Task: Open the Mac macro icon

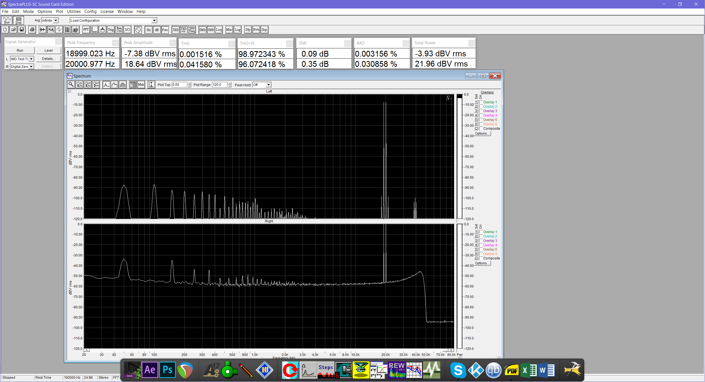Action: coord(229,30)
